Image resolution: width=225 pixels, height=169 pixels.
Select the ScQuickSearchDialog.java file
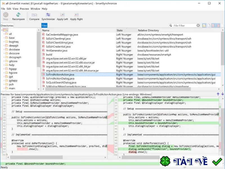point(131,83)
